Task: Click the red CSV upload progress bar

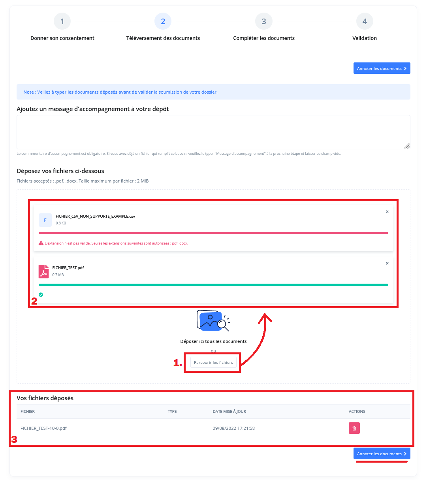Action: click(213, 233)
